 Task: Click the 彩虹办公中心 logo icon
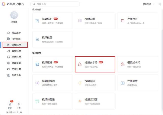tap(3, 4)
